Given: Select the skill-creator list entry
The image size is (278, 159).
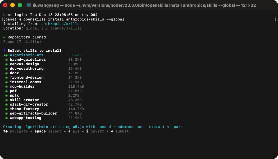Looking at the screenshot, I should click(x=24, y=100).
